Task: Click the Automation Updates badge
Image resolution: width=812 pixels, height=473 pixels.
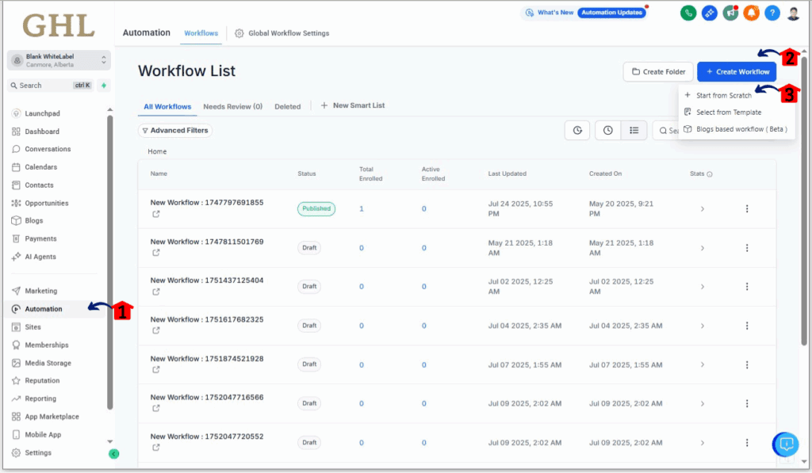Action: (x=611, y=12)
